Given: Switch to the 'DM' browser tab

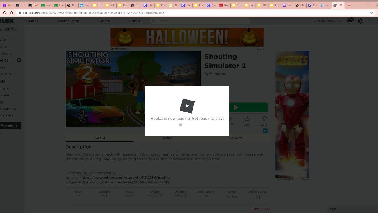Looking at the screenshot, I should coord(300,5).
